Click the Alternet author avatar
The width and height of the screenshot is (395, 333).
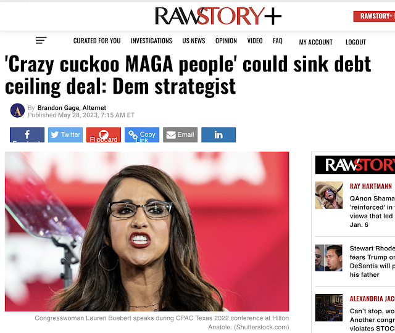point(17,110)
